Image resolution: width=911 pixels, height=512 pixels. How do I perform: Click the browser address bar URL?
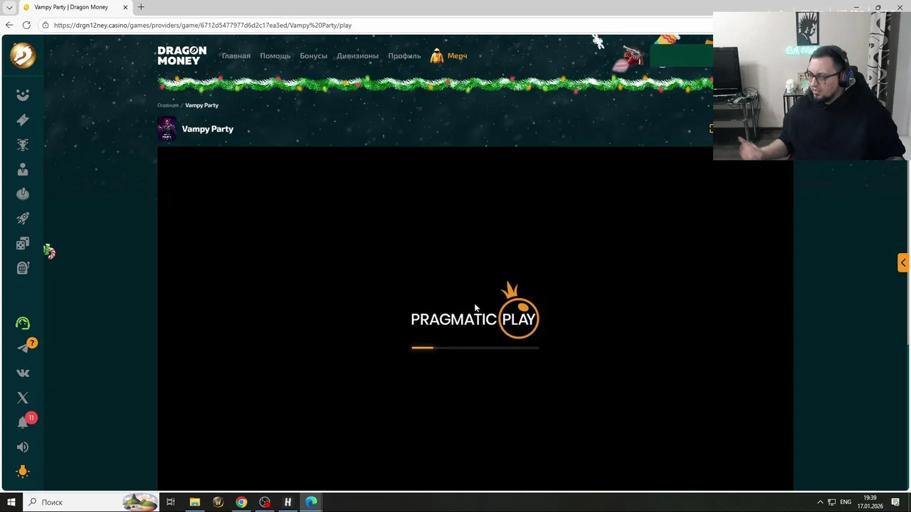click(203, 25)
